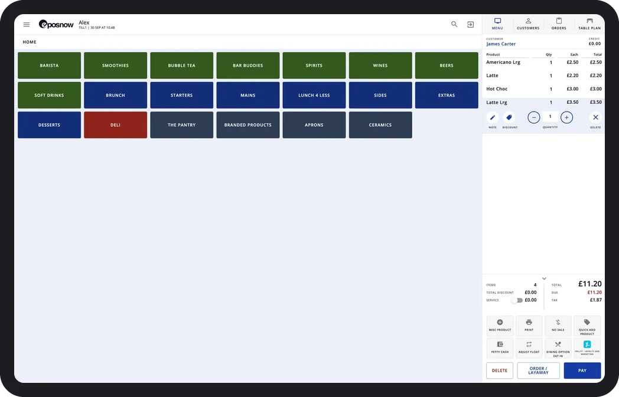Screen dimensions: 619x397
Task: Open the Bubble Tea category
Action: [181, 65]
